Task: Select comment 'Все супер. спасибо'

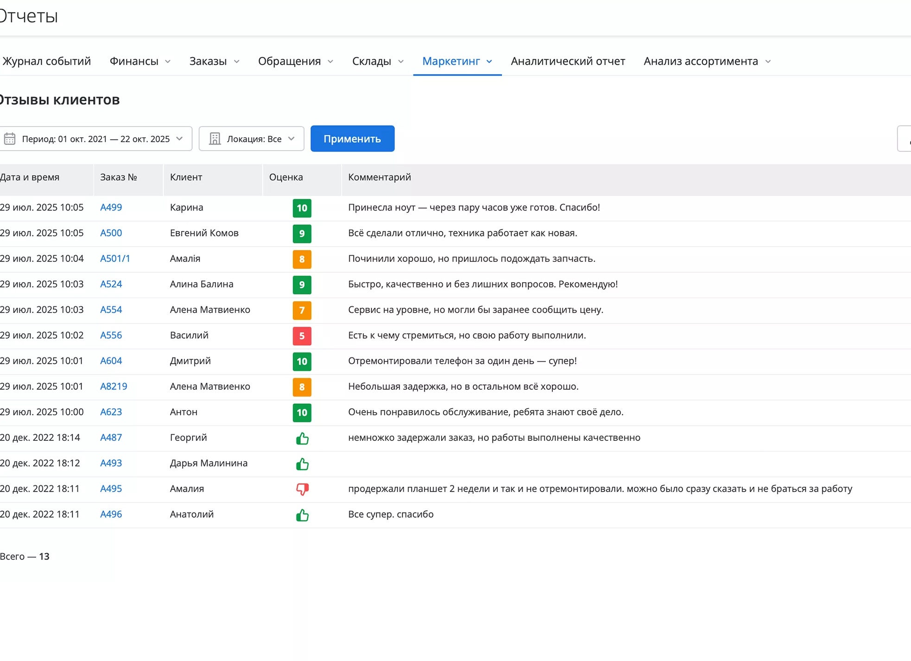Action: [x=391, y=514]
